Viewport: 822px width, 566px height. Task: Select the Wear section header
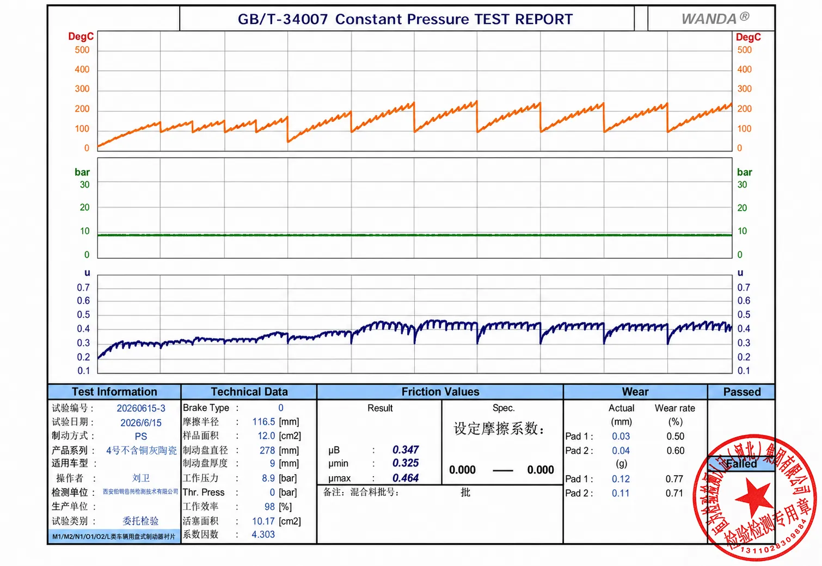(x=635, y=391)
